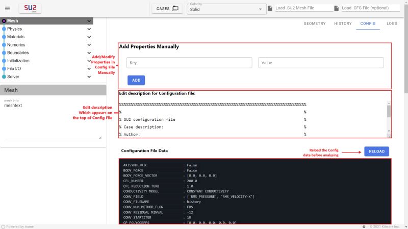Viewport: 408px width, 229px height.
Task: Expand the Physics row chevron
Action: pos(89,29)
